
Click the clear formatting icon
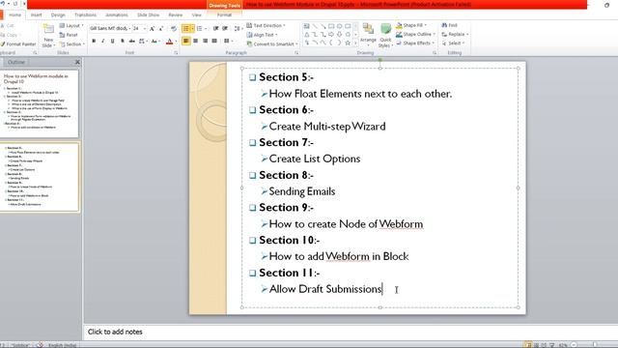[174, 29]
